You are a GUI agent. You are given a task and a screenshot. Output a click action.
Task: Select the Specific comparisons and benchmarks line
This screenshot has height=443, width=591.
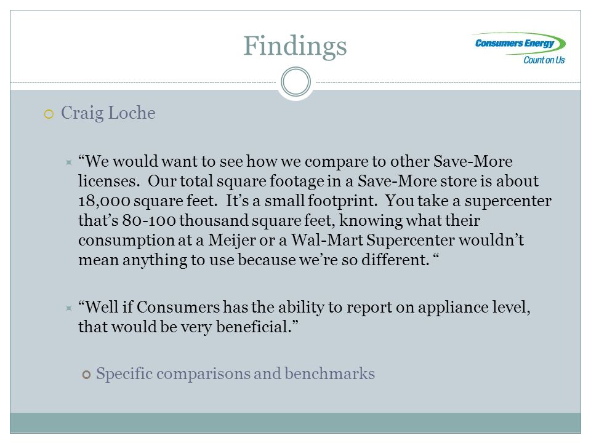tap(236, 373)
